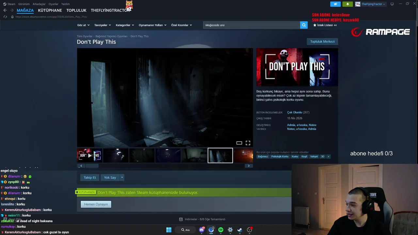418x235 pixels.
Task: Switch video player to theater mode
Action: 239,143
